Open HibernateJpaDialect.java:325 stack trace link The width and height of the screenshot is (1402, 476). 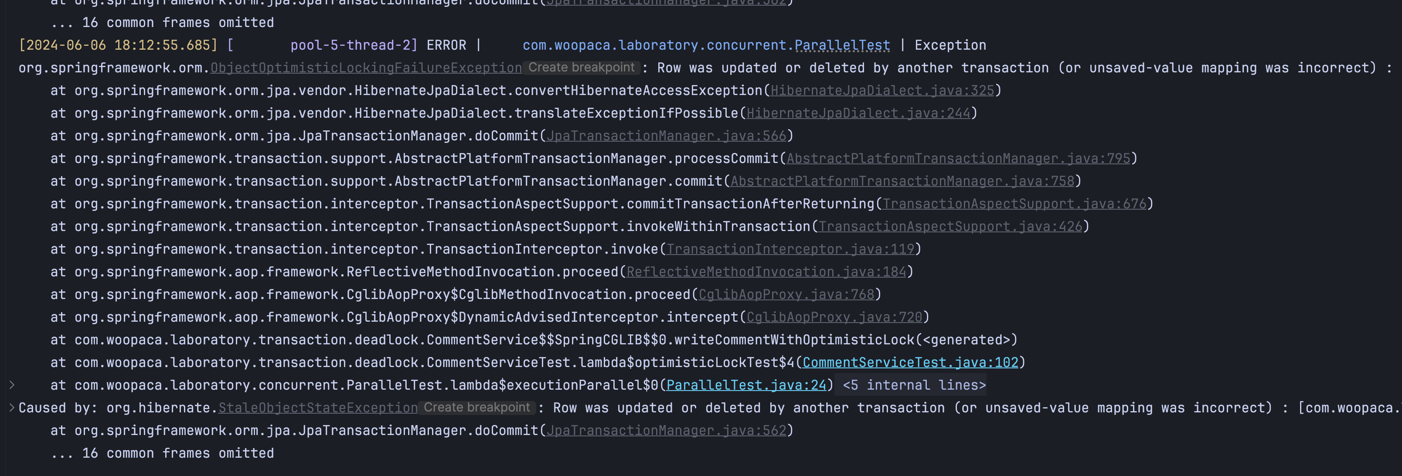pos(881,90)
